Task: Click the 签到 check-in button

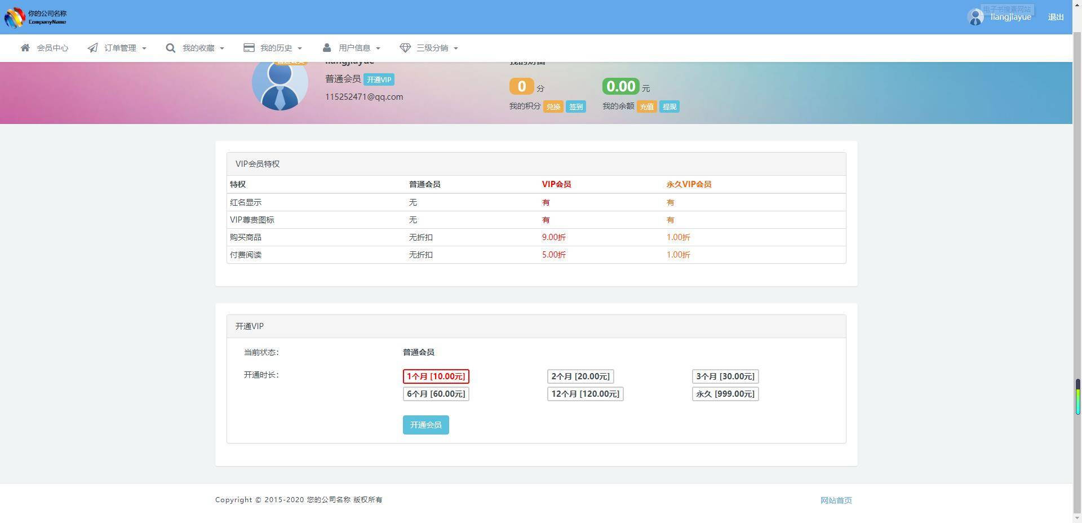Action: pos(576,107)
